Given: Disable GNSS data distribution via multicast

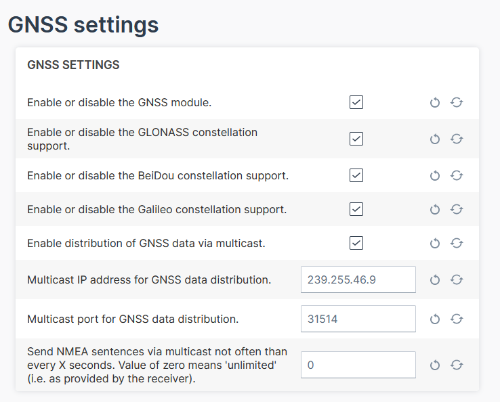Looking at the screenshot, I should (356, 243).
